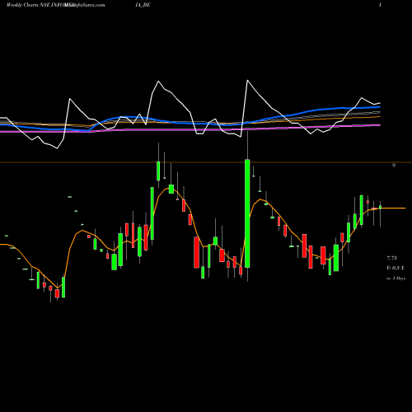Image resolution: width=412 pixels, height=412 pixels.
Task: Select the last small green candle on chart
Action: point(381,208)
